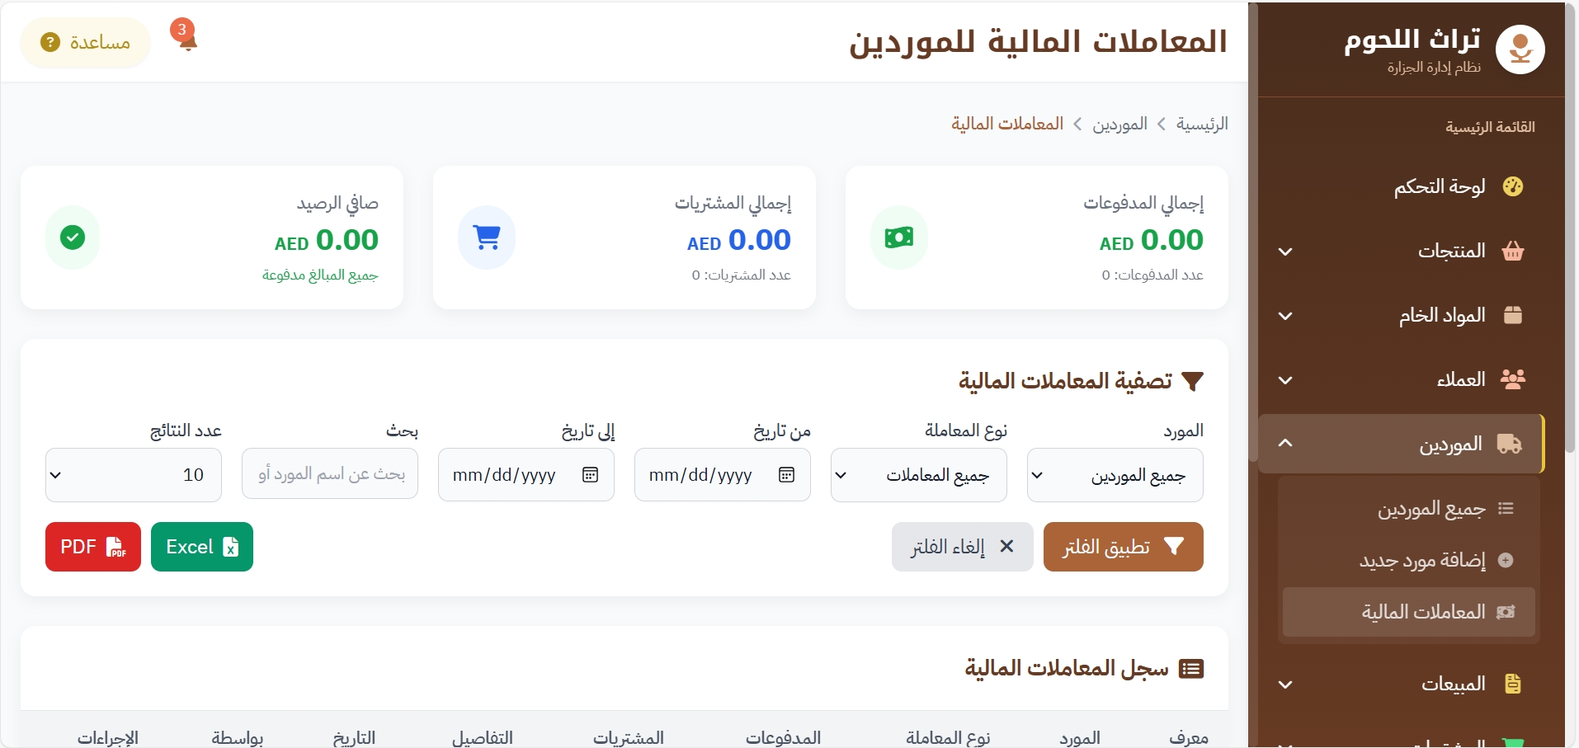
Task: Click the Turath Al-Luhoom logo avatar
Action: pyautogui.click(x=1520, y=49)
